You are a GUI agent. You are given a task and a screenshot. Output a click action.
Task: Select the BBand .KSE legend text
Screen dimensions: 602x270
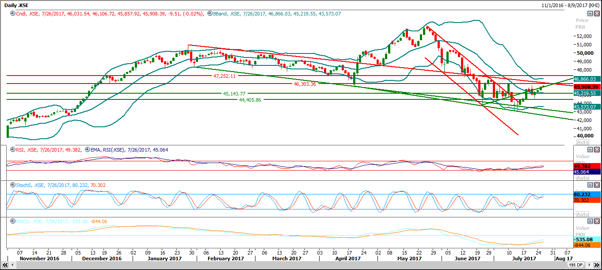tap(277, 14)
